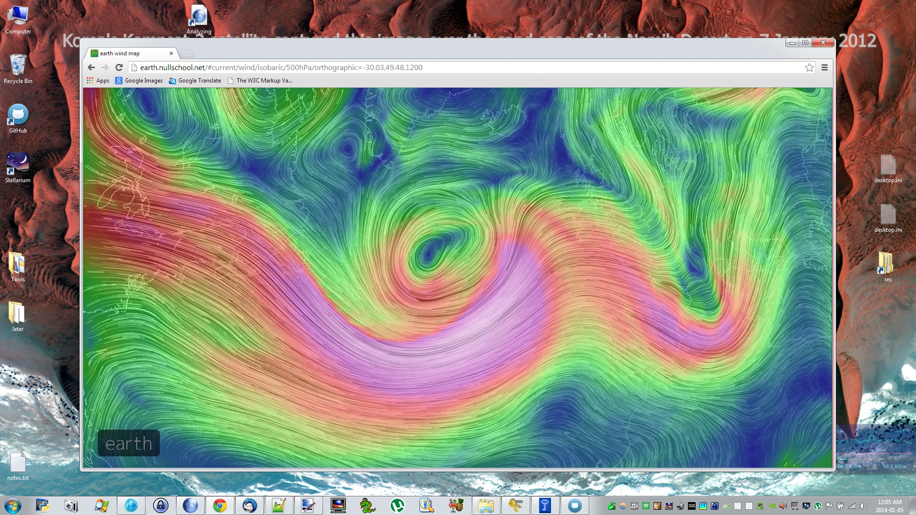Open 'The W3C Markup Va...' bookmark
Screen dimensions: 916x515
tap(260, 81)
